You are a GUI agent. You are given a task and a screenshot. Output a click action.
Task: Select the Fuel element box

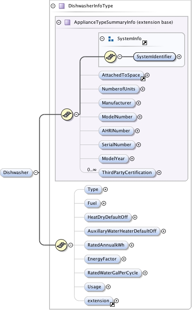pos(92,203)
